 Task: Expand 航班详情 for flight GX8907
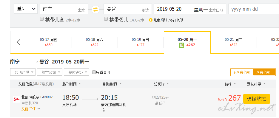pos(31,109)
